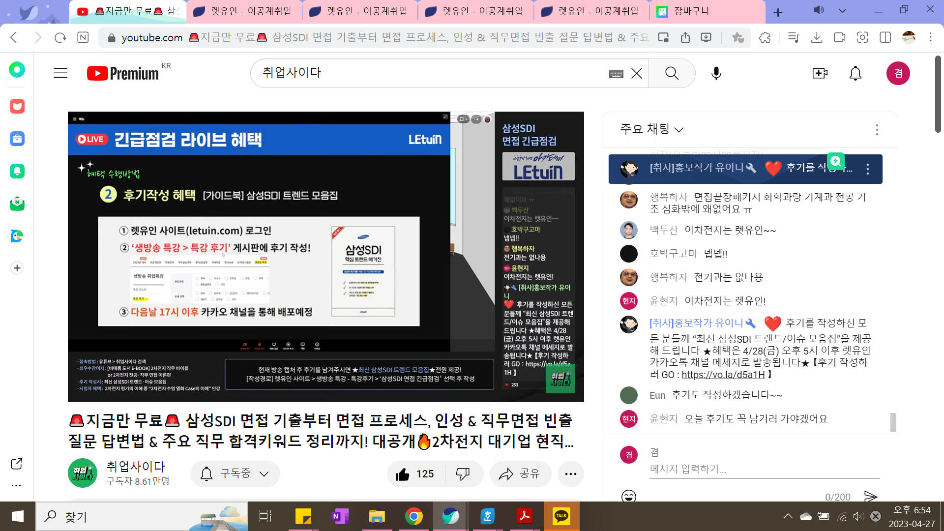Open the YouTube hamburger guide menu
This screenshot has width=944, height=531.
coord(60,73)
